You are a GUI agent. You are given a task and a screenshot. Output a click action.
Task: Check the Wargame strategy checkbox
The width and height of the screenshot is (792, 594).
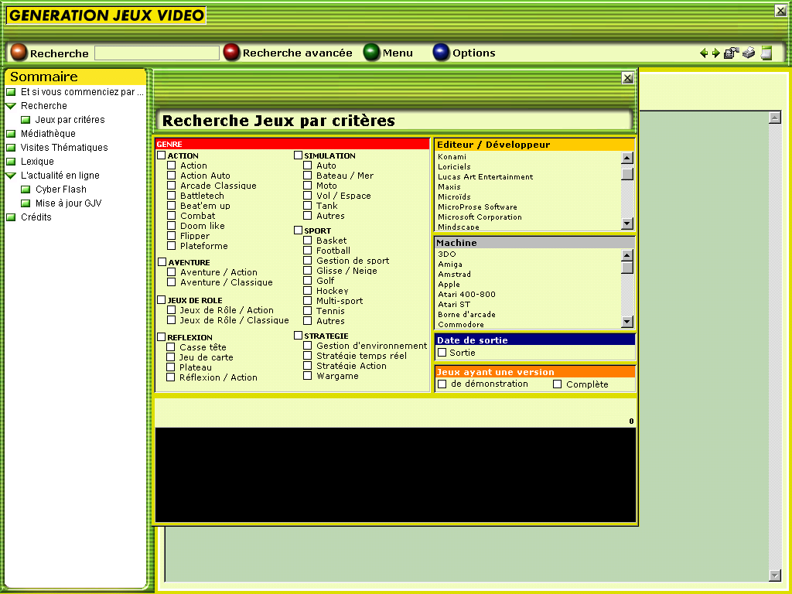coord(307,375)
